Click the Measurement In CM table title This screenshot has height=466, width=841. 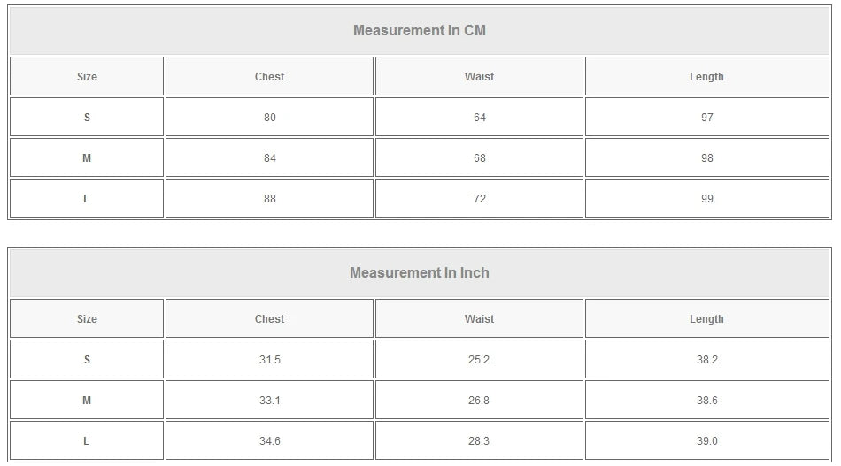(420, 31)
